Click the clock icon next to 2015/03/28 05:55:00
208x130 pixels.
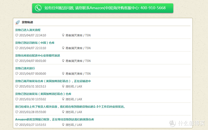click(17, 112)
